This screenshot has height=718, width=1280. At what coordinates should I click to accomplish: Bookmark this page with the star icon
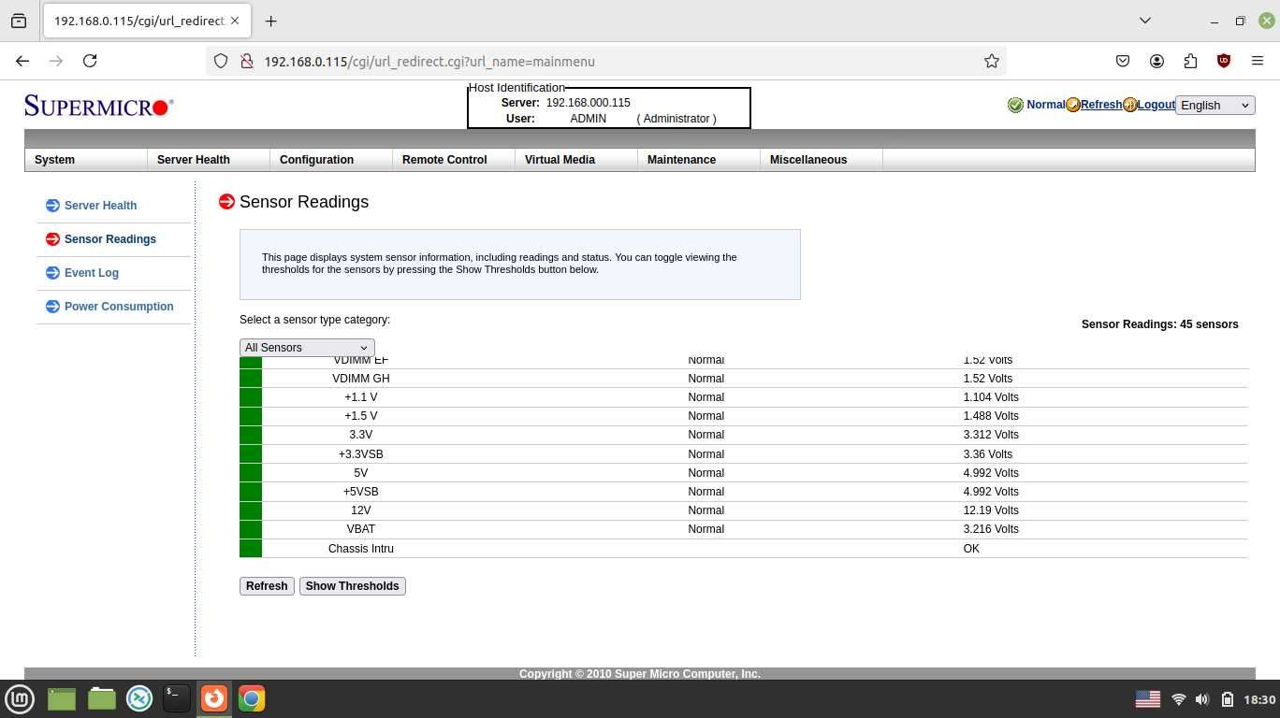[x=992, y=61]
